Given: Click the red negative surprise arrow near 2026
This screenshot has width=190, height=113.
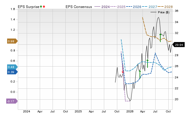Looking at the screenshot, I should (x=123, y=69).
